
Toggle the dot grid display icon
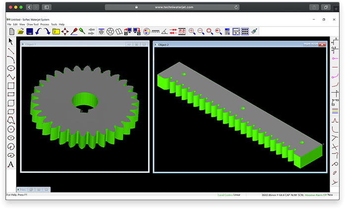245,31
